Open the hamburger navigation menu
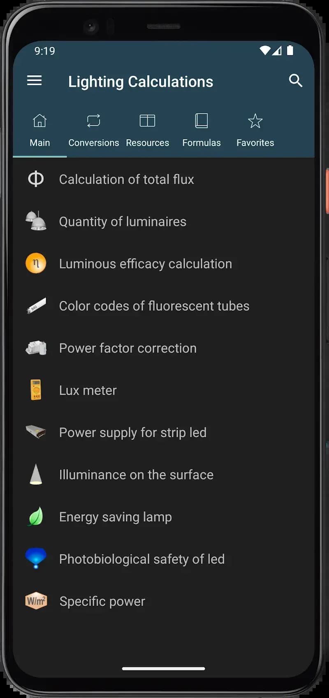 (x=35, y=81)
